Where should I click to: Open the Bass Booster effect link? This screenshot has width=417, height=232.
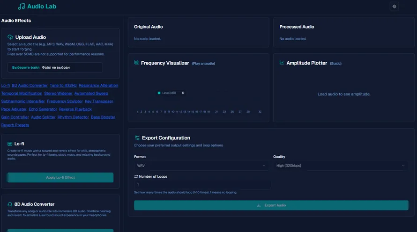(103, 117)
